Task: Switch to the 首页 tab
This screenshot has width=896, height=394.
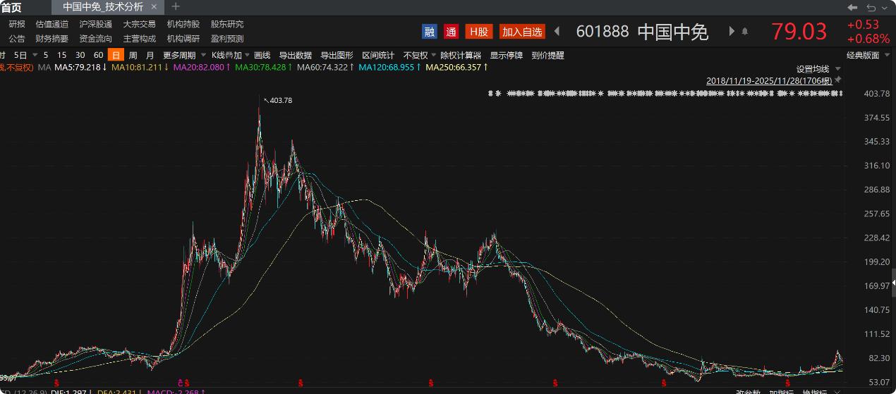Action: click(11, 7)
